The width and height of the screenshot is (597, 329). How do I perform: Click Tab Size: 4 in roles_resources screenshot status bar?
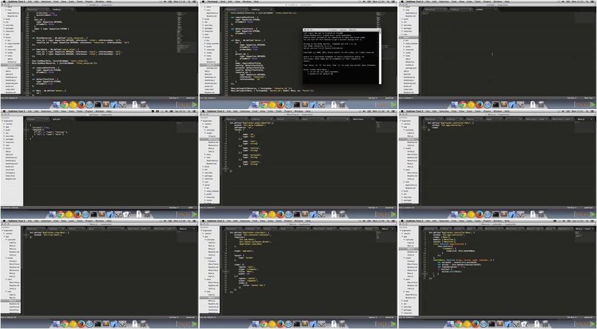(173, 98)
